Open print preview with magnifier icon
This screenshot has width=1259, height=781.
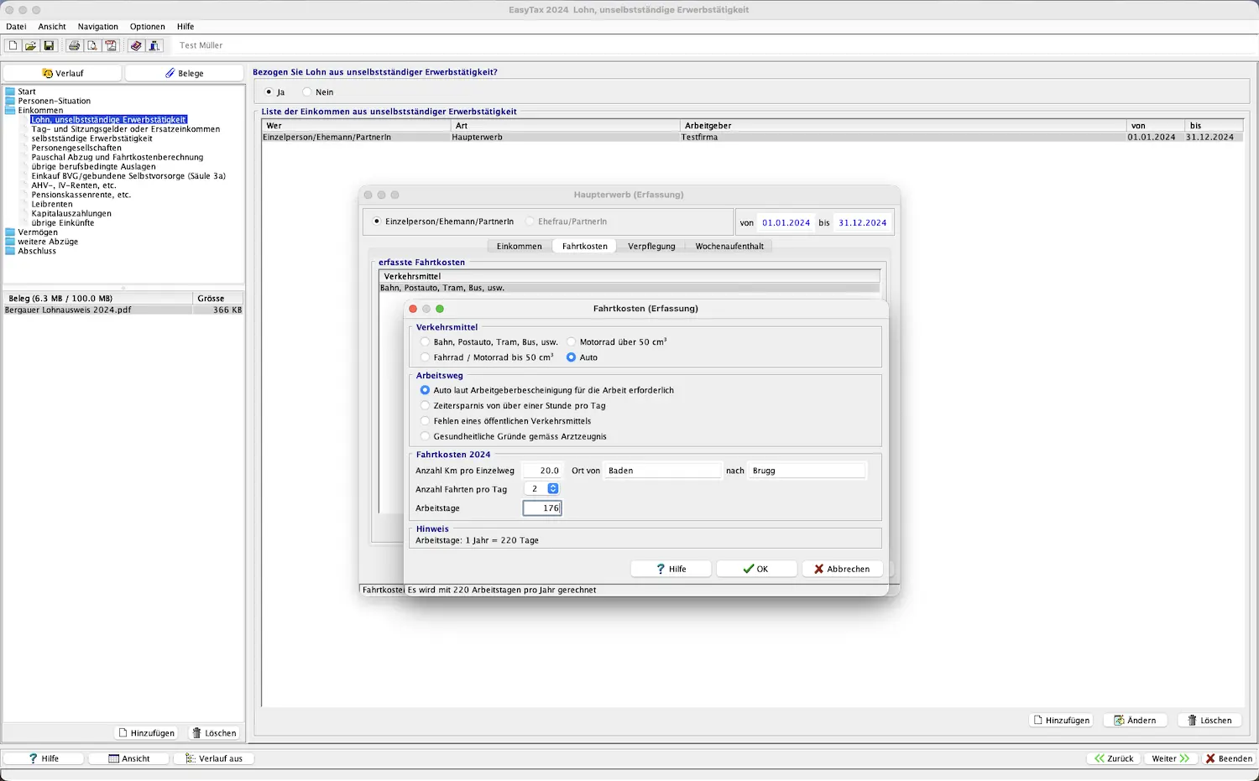92,45
